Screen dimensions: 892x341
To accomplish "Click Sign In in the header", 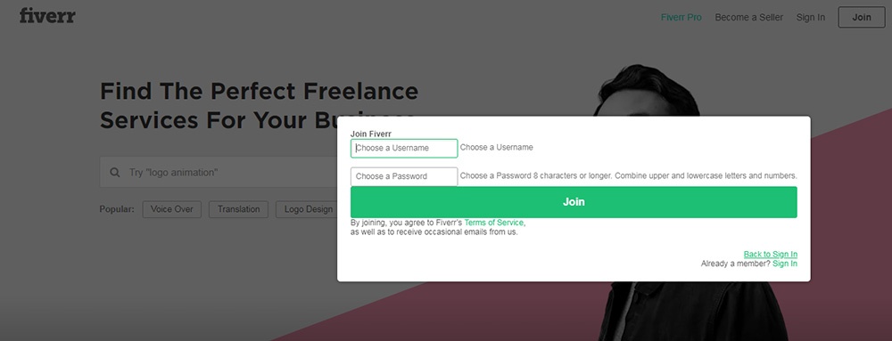I will 810,18.
